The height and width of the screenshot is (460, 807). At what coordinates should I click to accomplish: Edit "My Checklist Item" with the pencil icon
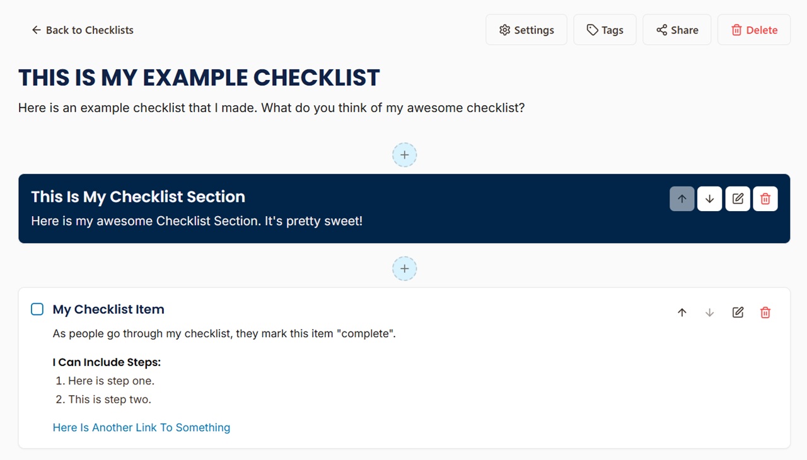pyautogui.click(x=737, y=312)
